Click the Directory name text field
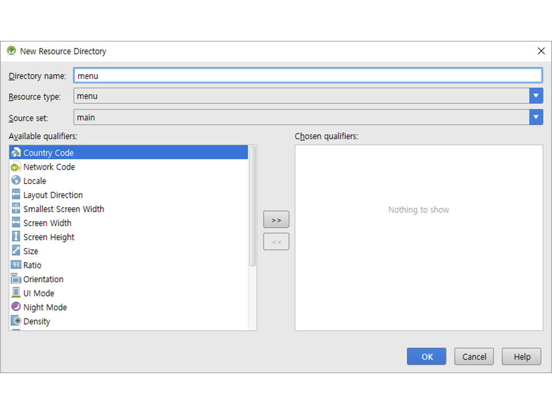The width and height of the screenshot is (552, 414). pyautogui.click(x=308, y=75)
